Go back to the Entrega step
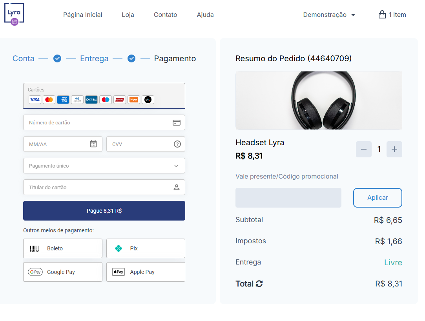425x321 pixels. (x=94, y=58)
